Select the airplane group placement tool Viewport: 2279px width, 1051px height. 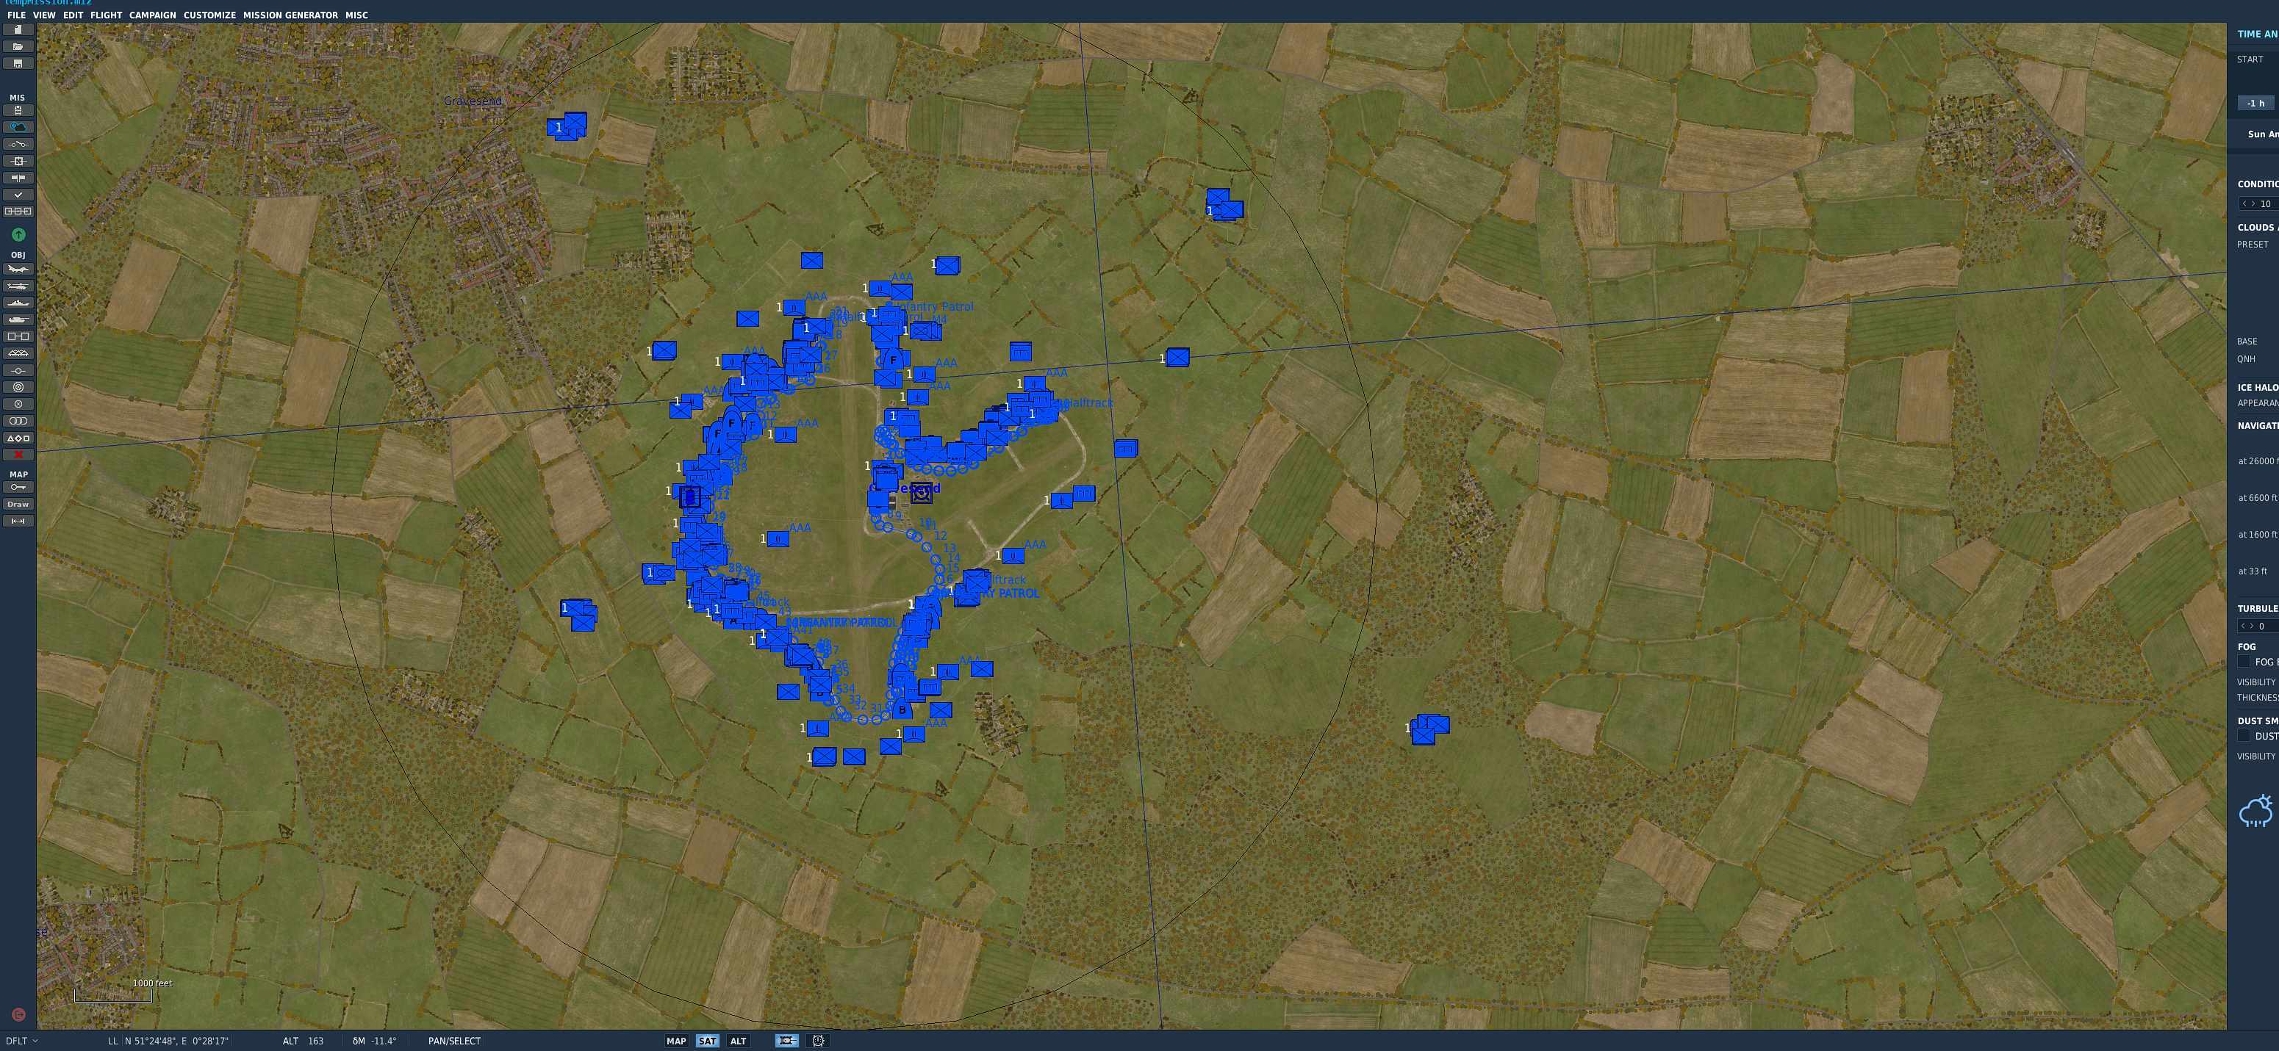click(18, 269)
